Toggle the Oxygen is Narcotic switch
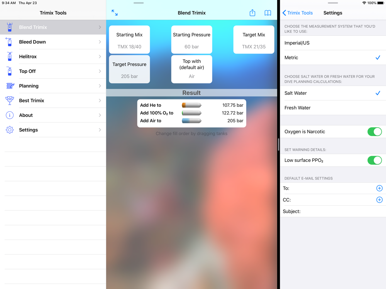 pos(374,132)
